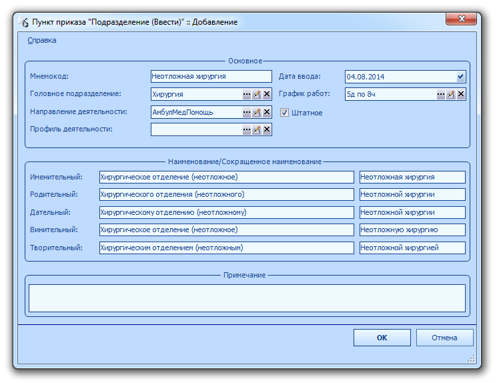Open lookup for График работ field
This screenshot has width=497, height=383.
pos(440,94)
